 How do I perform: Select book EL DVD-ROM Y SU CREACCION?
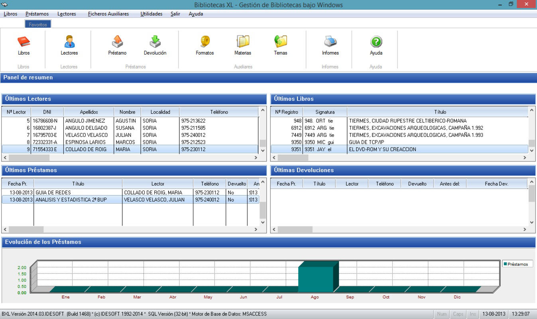(400, 149)
